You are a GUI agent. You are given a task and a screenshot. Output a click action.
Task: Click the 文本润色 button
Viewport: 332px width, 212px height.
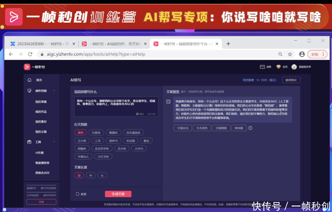(202, 128)
